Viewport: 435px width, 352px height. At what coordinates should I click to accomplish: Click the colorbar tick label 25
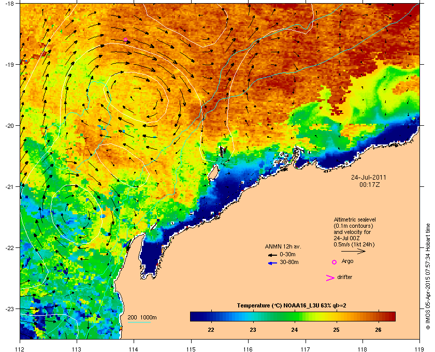pos(336,330)
